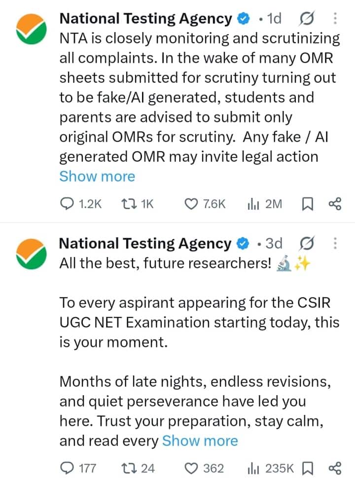Open Grok icon on the 1d post
The image size is (355, 484).
[x=307, y=19]
